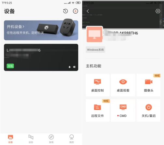Tap the orange computer monitor avatar
Screen dimensions: 164x145
[94, 34]
